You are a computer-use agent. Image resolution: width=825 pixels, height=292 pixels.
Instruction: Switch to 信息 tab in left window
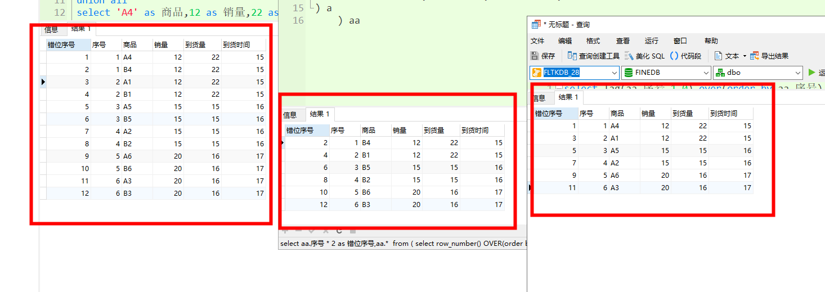coord(51,29)
